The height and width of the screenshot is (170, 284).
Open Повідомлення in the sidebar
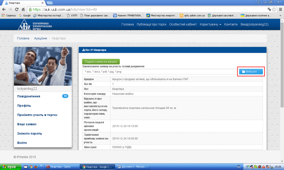pos(29,96)
